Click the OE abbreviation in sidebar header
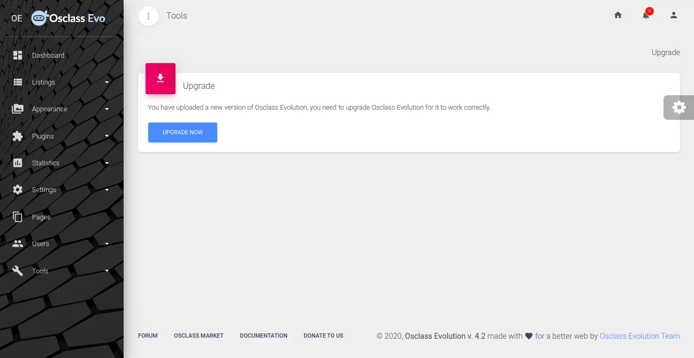 [x=17, y=18]
